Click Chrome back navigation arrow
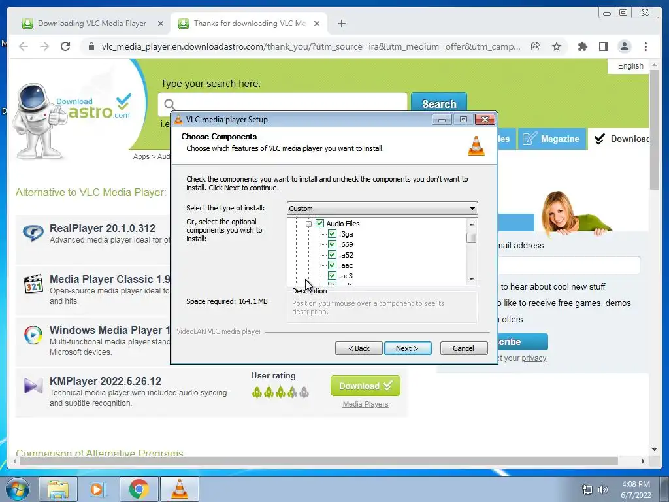The image size is (669, 502). click(x=24, y=46)
